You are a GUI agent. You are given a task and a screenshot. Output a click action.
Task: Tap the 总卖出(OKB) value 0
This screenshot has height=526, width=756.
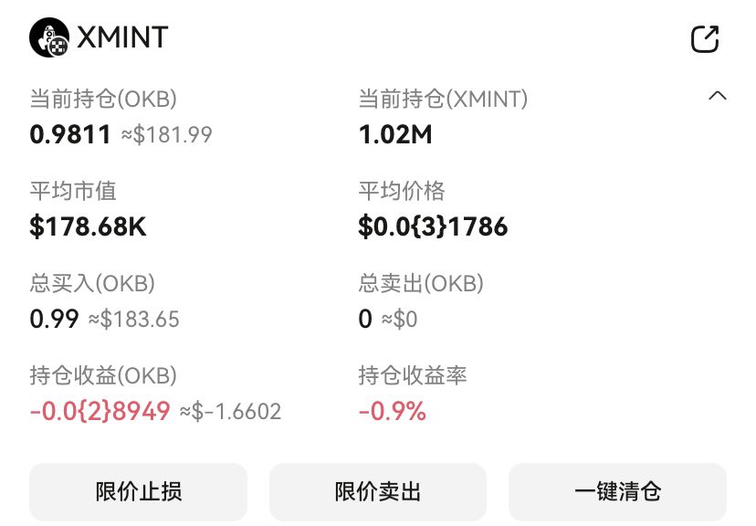(365, 320)
